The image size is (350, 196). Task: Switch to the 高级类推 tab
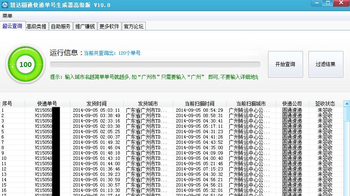pos(36,26)
